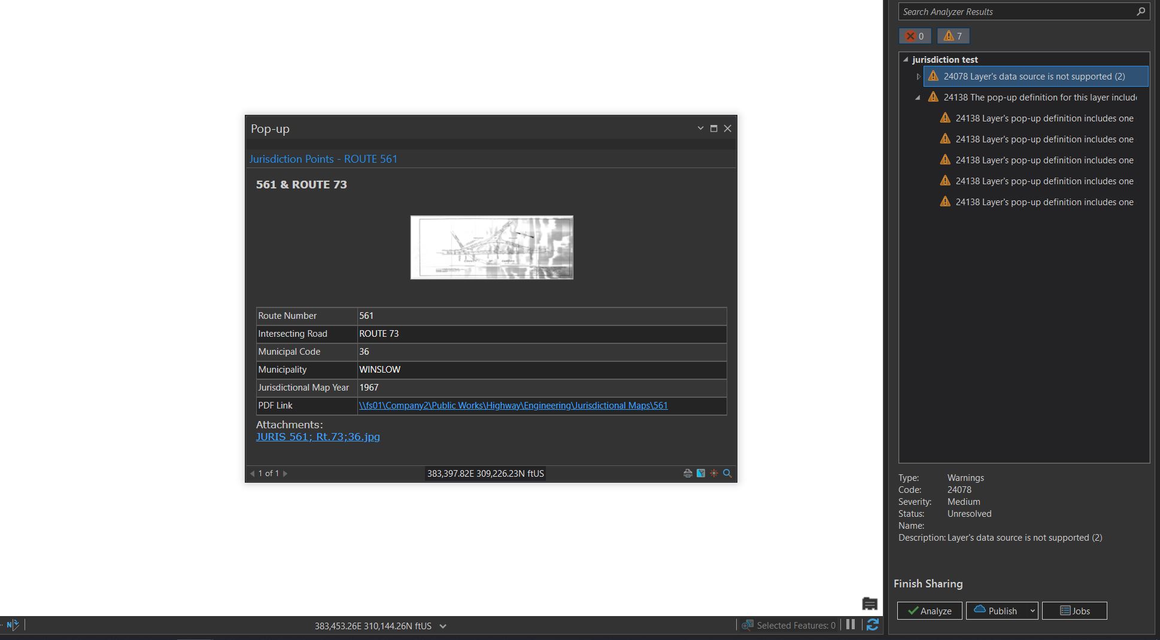Image resolution: width=1160 pixels, height=640 pixels.
Task: Zoom to the feature with the magnifier icon
Action: click(727, 473)
